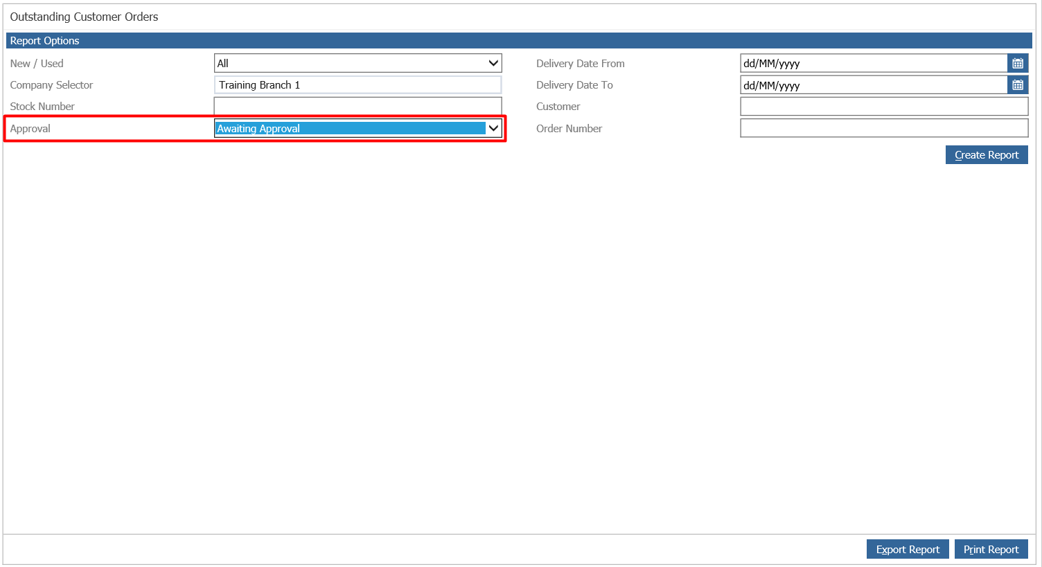Click into the Delivery Date From text box
Image resolution: width=1042 pixels, height=567 pixels.
tap(873, 64)
